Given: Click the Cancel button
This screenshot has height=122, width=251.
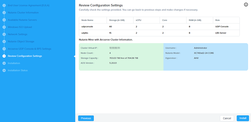Looking at the screenshot, I should pyautogui.click(x=227, y=118).
